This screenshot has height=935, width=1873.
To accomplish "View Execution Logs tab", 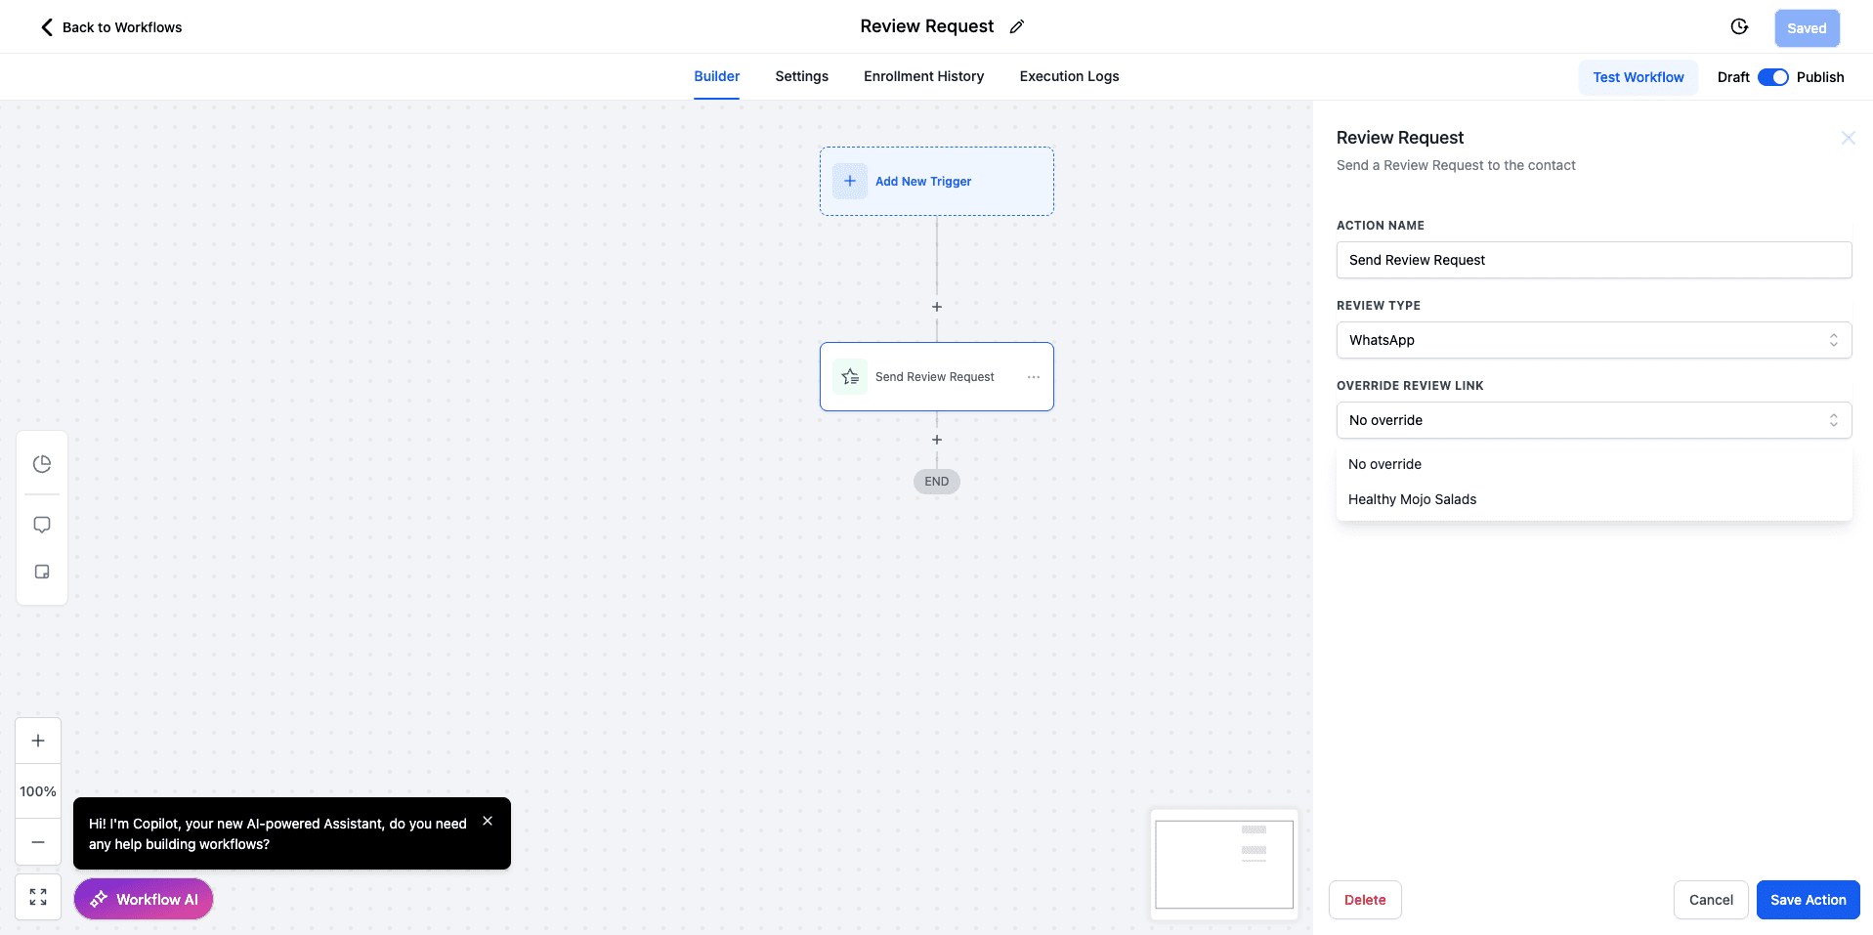I will tap(1070, 76).
